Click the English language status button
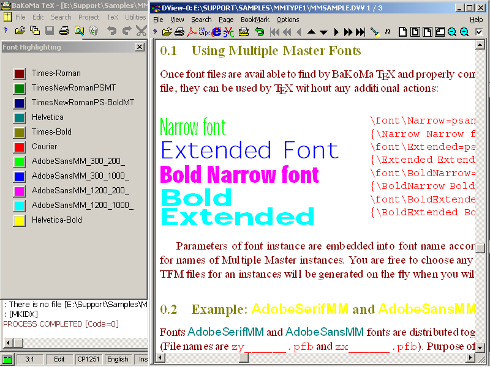This screenshot has width=490, height=367. point(118,359)
